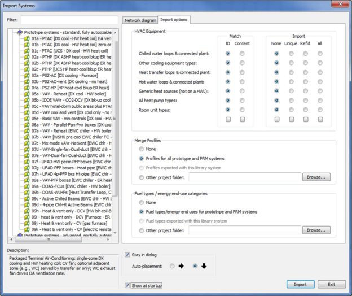Image resolution: width=352 pixels, height=296 pixels.
Task: Click Browse for Merge Profiles folder
Action: point(316,177)
